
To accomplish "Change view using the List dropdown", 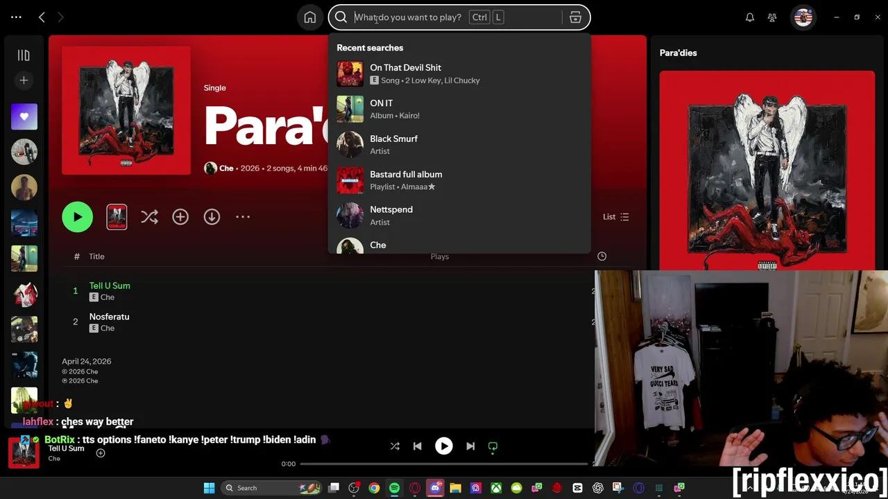I will pos(615,217).
